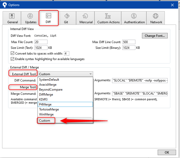
Task: Disable syntax highlighting for available languages
Action: point(12,59)
